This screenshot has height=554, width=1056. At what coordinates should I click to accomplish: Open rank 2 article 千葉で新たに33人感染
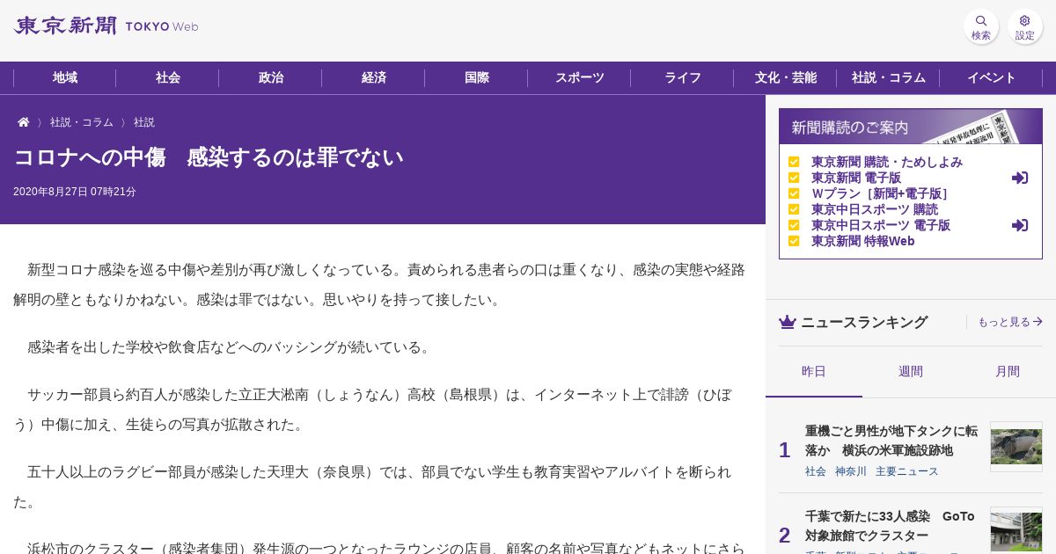tap(890, 526)
